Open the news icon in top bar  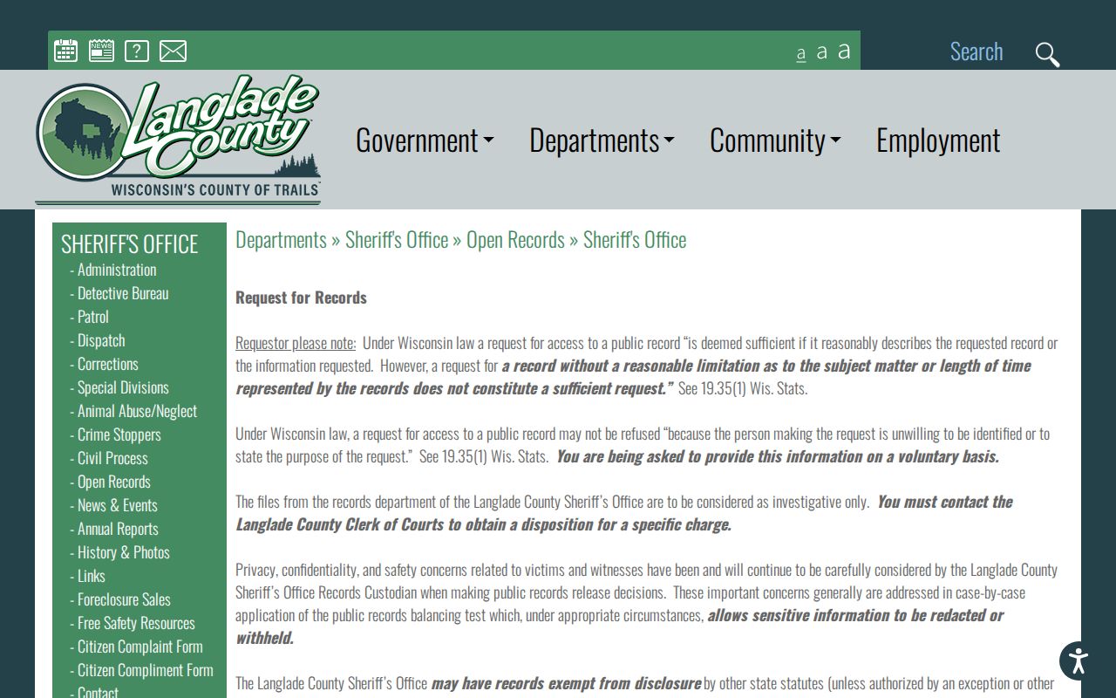tap(101, 51)
